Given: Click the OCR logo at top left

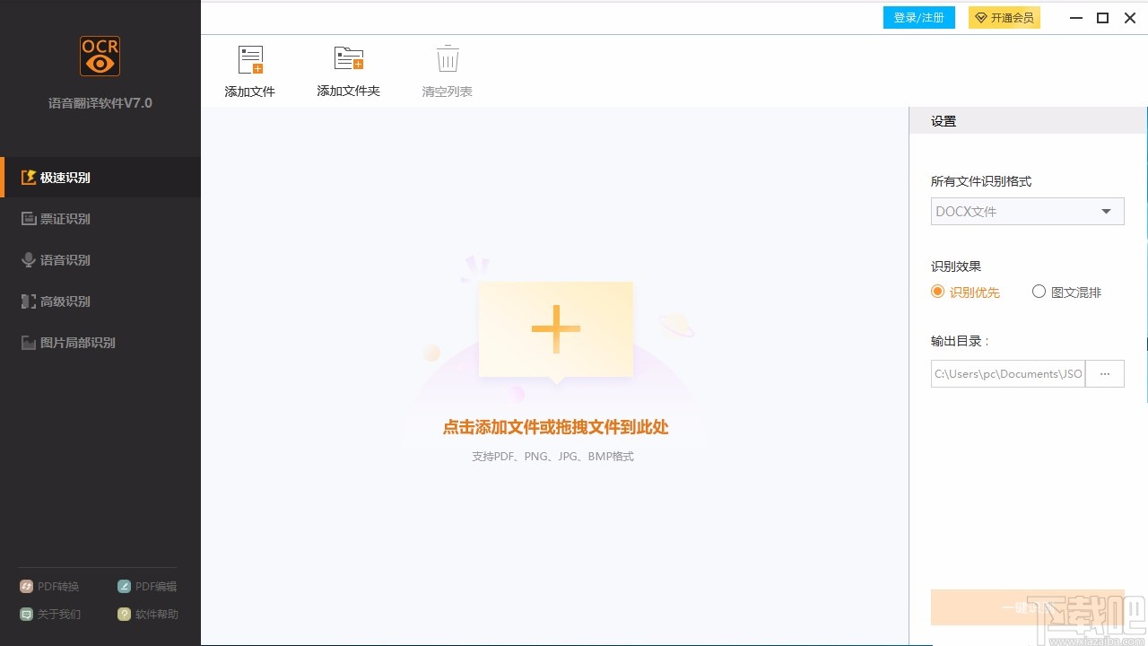Looking at the screenshot, I should point(99,56).
